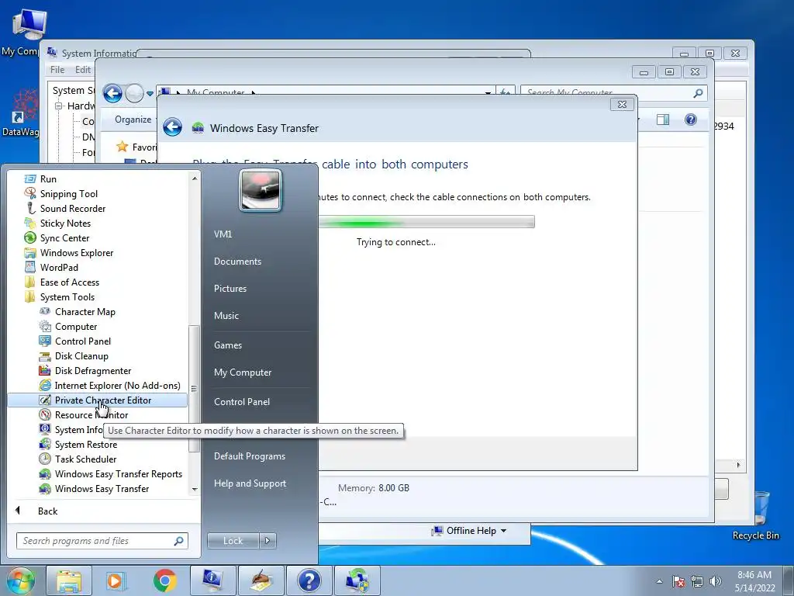Open the Offline Help dropdown
Image resolution: width=794 pixels, height=596 pixels.
pos(469,531)
